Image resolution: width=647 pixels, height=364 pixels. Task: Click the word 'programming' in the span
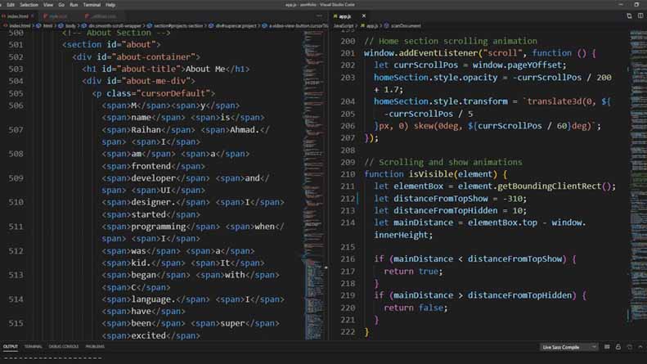point(159,227)
